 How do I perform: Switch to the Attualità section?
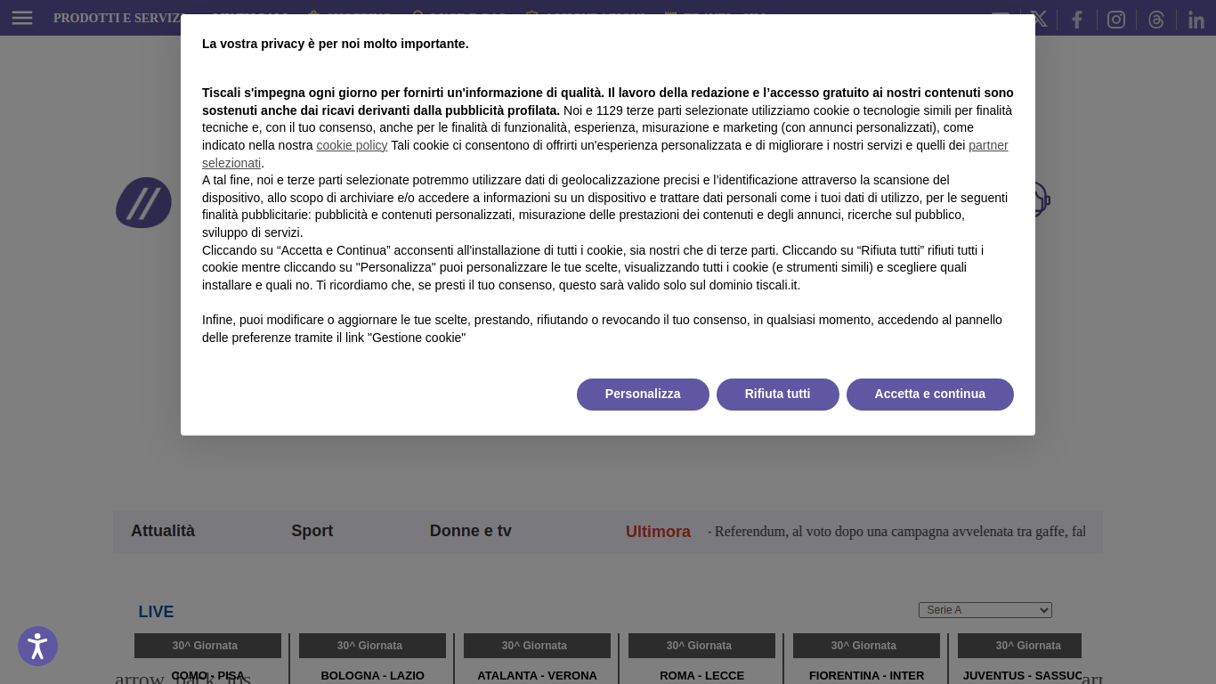(163, 531)
